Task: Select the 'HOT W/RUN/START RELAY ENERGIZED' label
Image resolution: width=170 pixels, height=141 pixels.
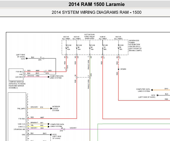Action: tap(90, 37)
